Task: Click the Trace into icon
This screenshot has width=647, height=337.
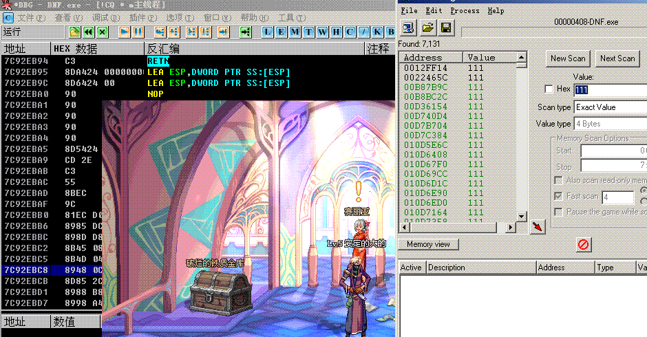Action: [191, 32]
